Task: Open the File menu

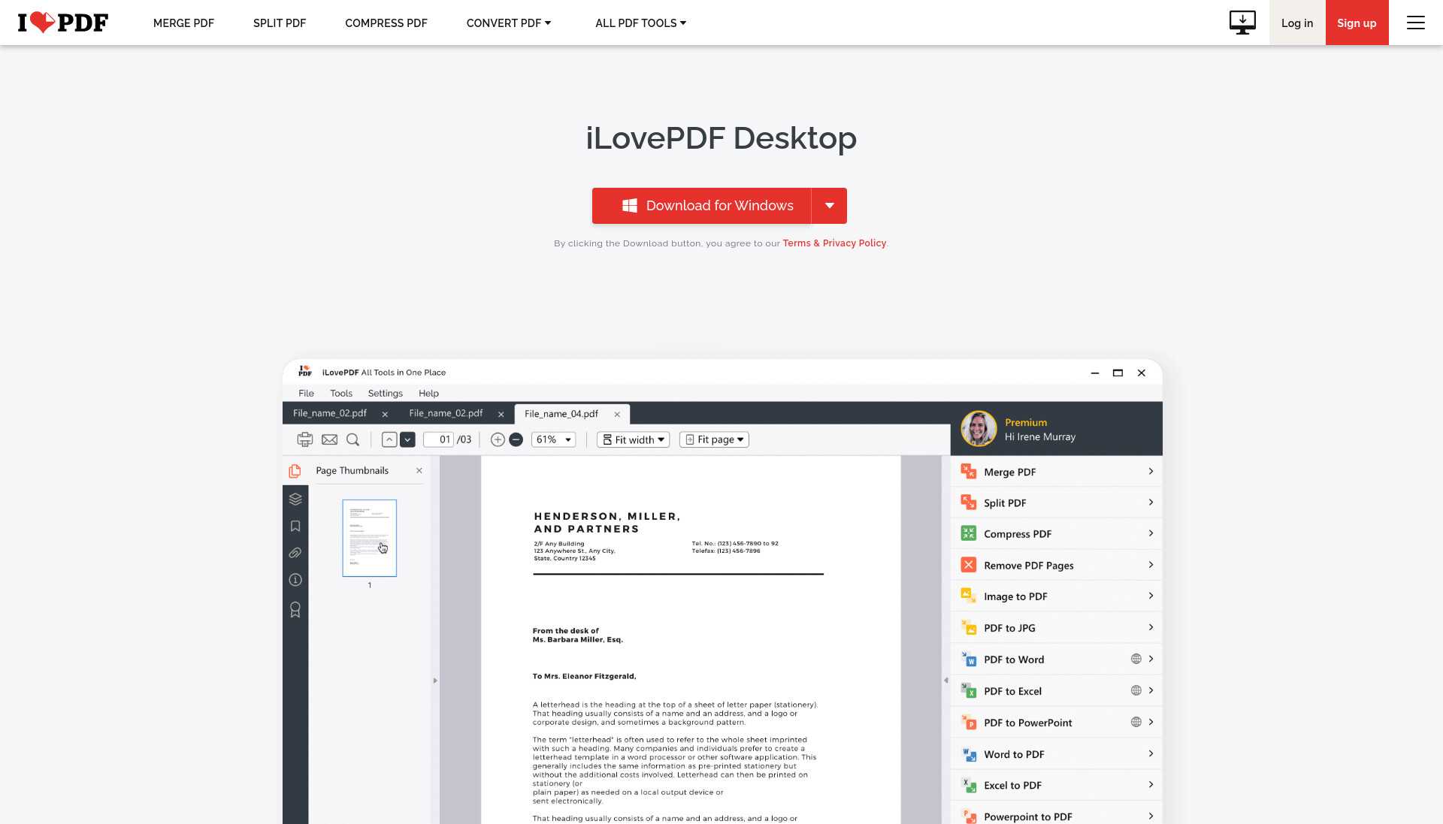Action: click(x=306, y=393)
